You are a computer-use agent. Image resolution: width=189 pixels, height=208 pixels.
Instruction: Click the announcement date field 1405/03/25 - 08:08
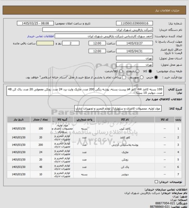(35, 23)
